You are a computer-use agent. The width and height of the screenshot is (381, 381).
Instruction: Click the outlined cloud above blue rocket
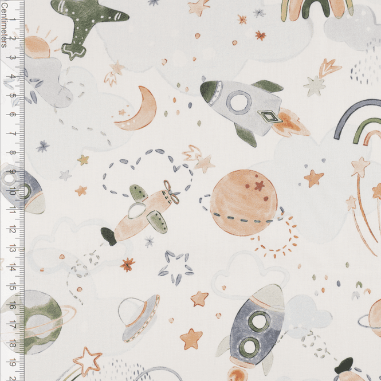point(250,274)
